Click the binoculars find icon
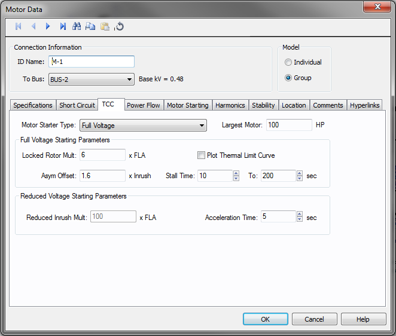The width and height of the screenshot is (396, 336). [x=77, y=26]
